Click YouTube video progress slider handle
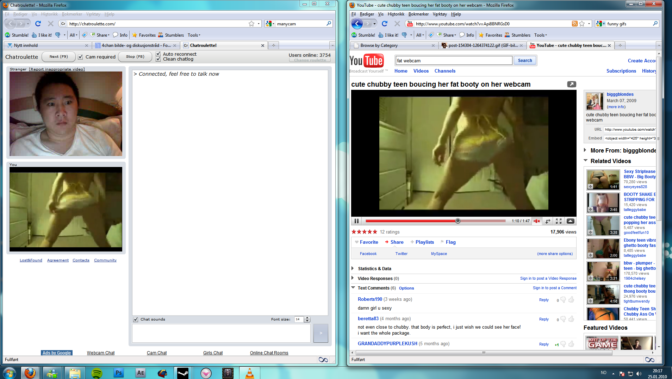The height and width of the screenshot is (379, 672). click(458, 221)
